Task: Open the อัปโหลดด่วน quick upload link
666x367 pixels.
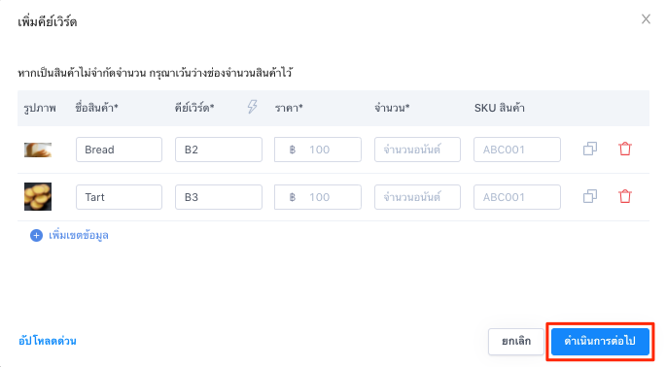Action: point(48,341)
